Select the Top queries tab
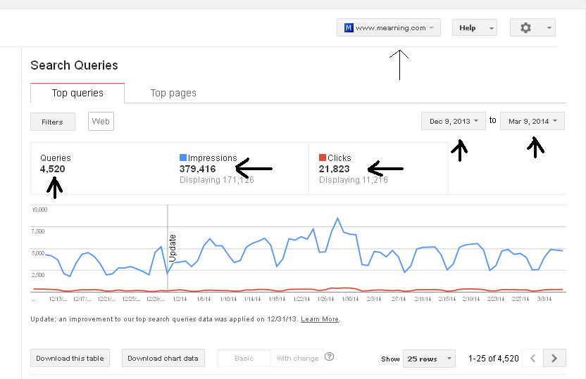The image size is (586, 379). coord(77,93)
